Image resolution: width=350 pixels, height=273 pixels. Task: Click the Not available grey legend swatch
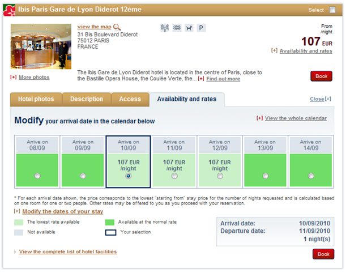pyautogui.click(x=19, y=232)
